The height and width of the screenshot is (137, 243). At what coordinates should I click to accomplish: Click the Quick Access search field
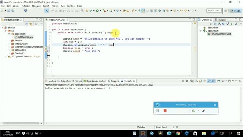214,11
